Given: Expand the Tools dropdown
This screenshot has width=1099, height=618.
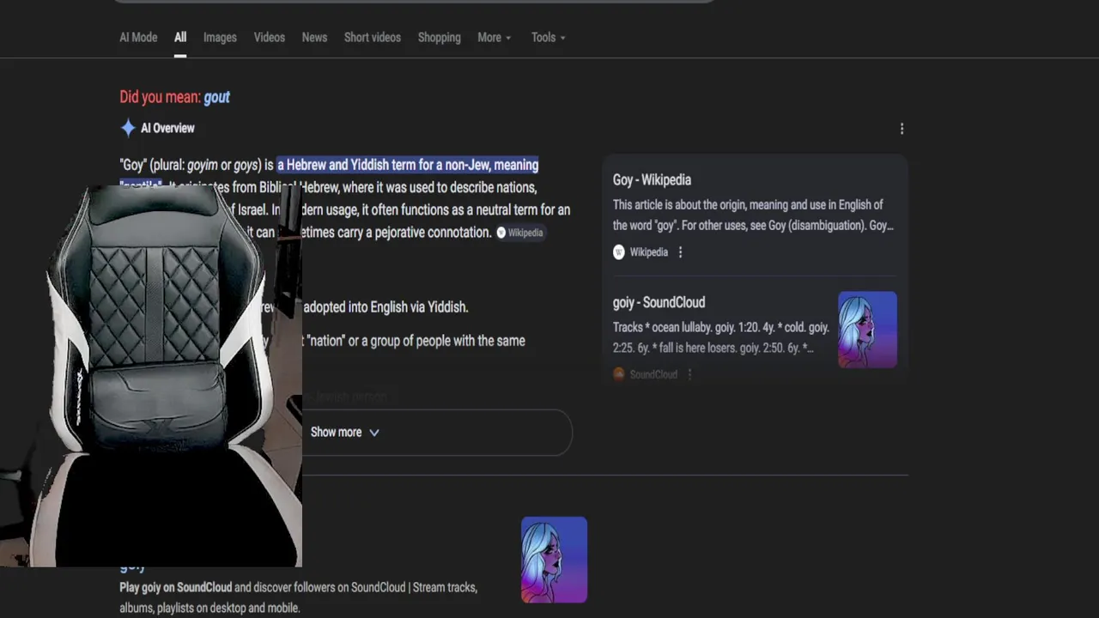Looking at the screenshot, I should 549,38.
